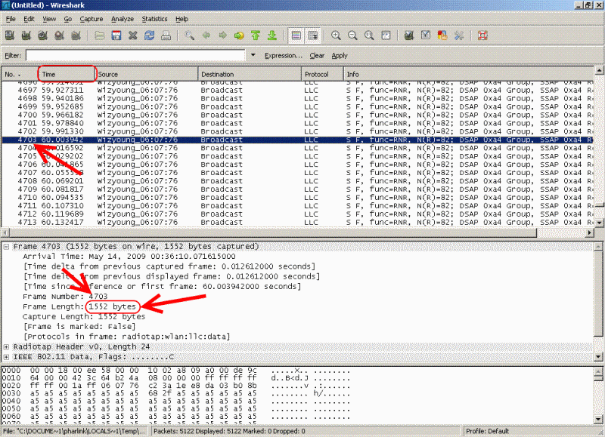Go to packet number icon
Image resolution: width=605 pixels, height=437 pixels.
pyautogui.click(x=239, y=35)
